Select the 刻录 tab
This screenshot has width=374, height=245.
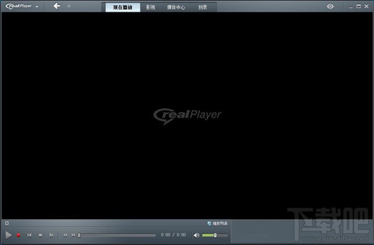[203, 7]
